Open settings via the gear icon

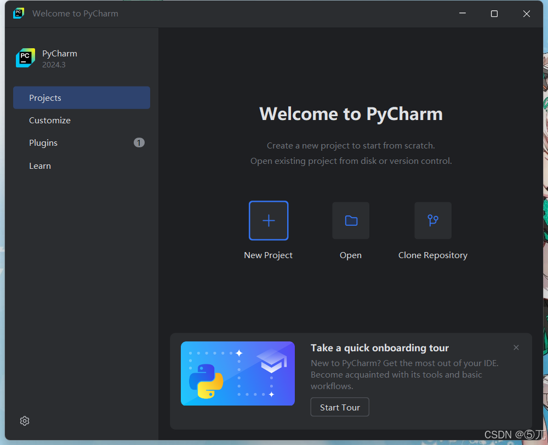[25, 421]
